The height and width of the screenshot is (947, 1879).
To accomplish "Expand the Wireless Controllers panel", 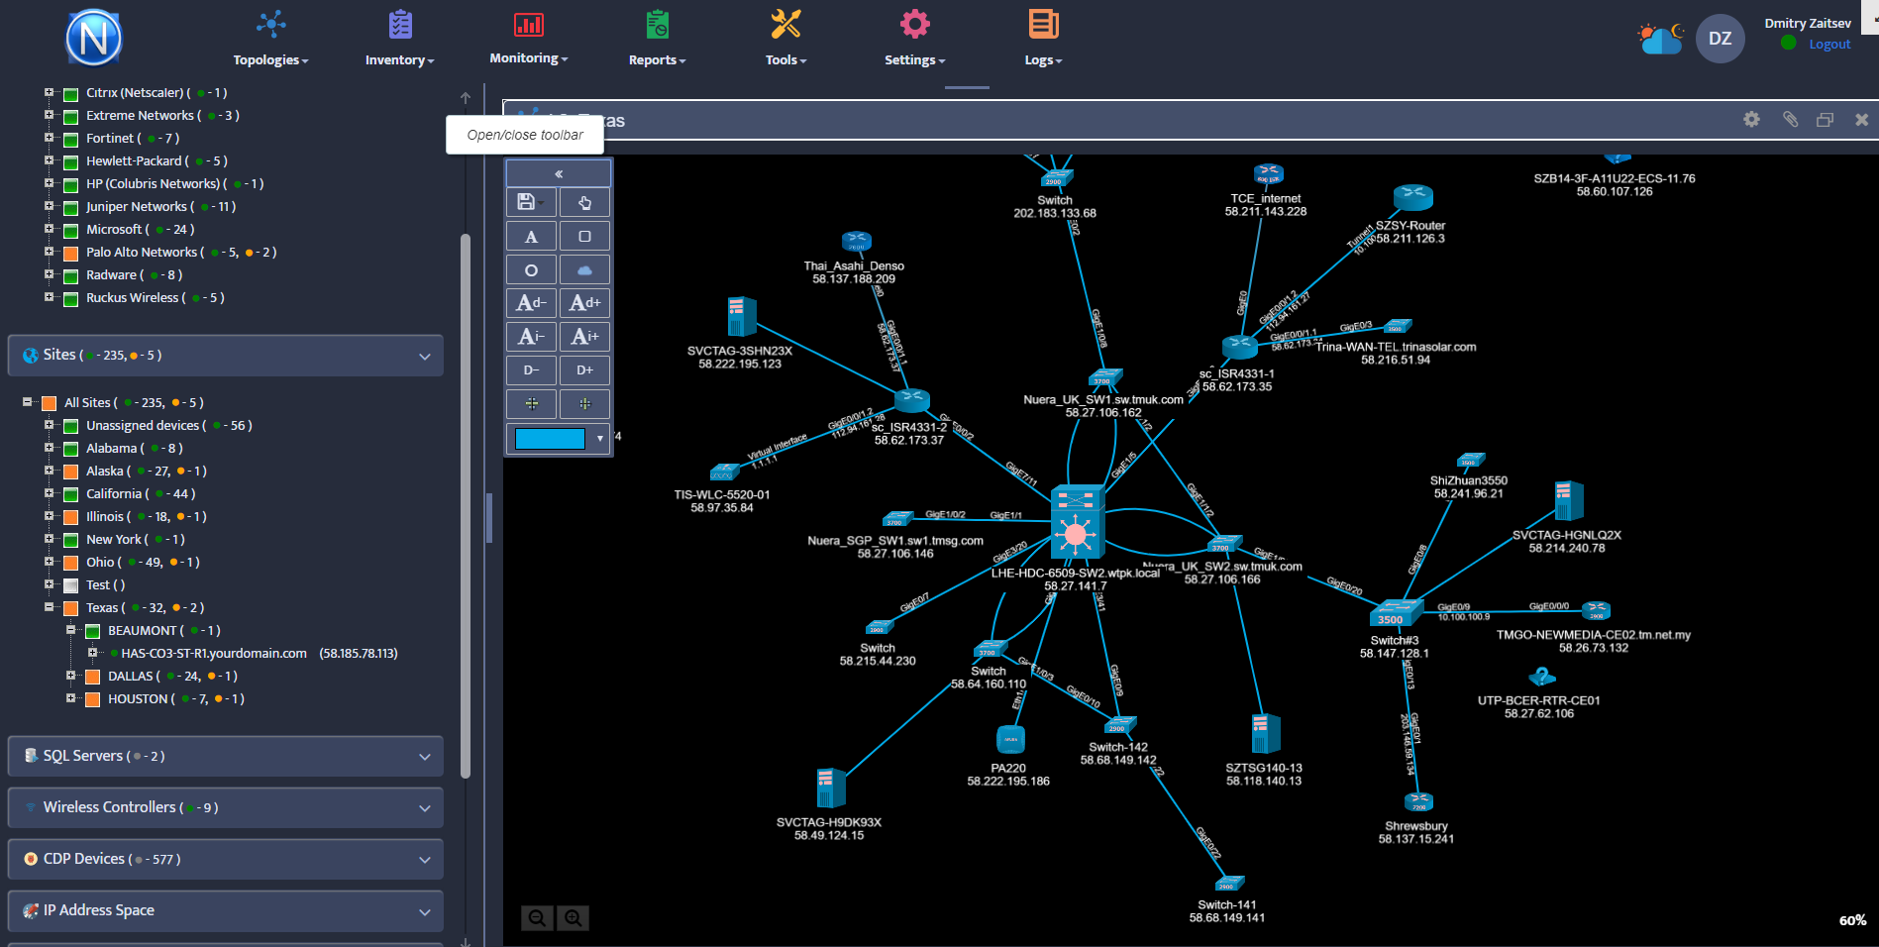I will click(x=226, y=807).
